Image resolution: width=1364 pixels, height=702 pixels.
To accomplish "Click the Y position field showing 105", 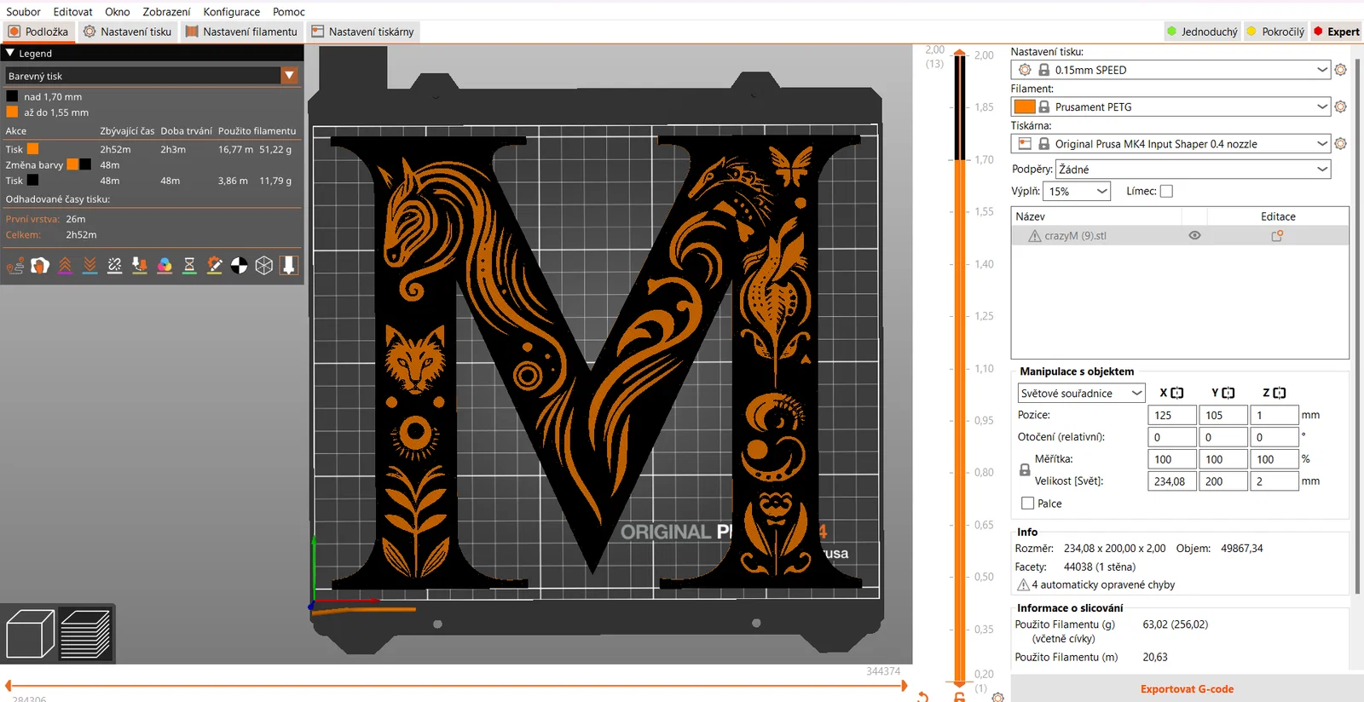I will (x=1222, y=415).
